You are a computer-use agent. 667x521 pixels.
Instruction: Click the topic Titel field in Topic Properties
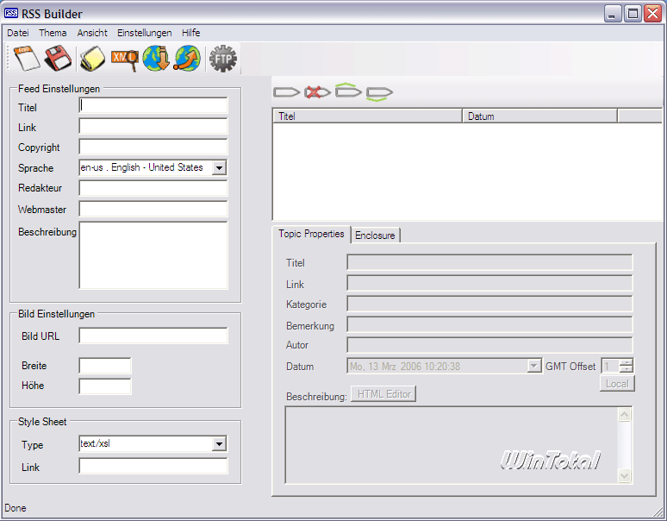tap(489, 262)
